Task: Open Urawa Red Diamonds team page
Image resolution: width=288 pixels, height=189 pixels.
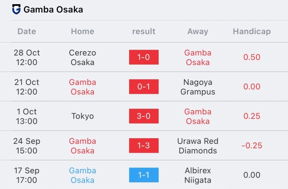Action: click(x=198, y=146)
